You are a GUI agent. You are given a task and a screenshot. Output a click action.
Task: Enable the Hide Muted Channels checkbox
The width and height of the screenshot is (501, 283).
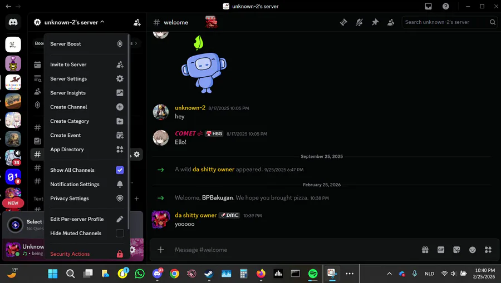point(120,233)
